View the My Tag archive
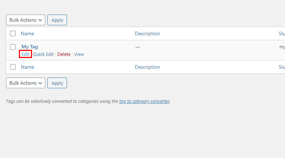This screenshot has height=158, width=285. point(79,54)
